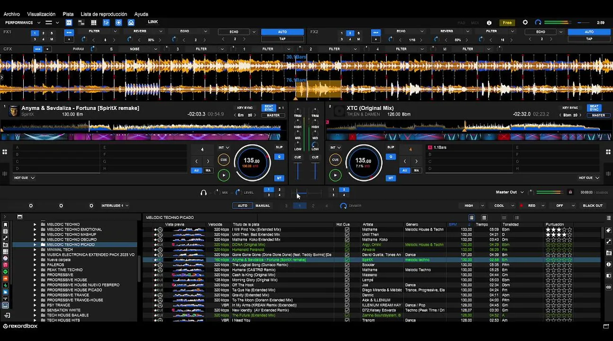Adjust the deck 1 channel fader
The image size is (613, 341).
tap(298, 171)
